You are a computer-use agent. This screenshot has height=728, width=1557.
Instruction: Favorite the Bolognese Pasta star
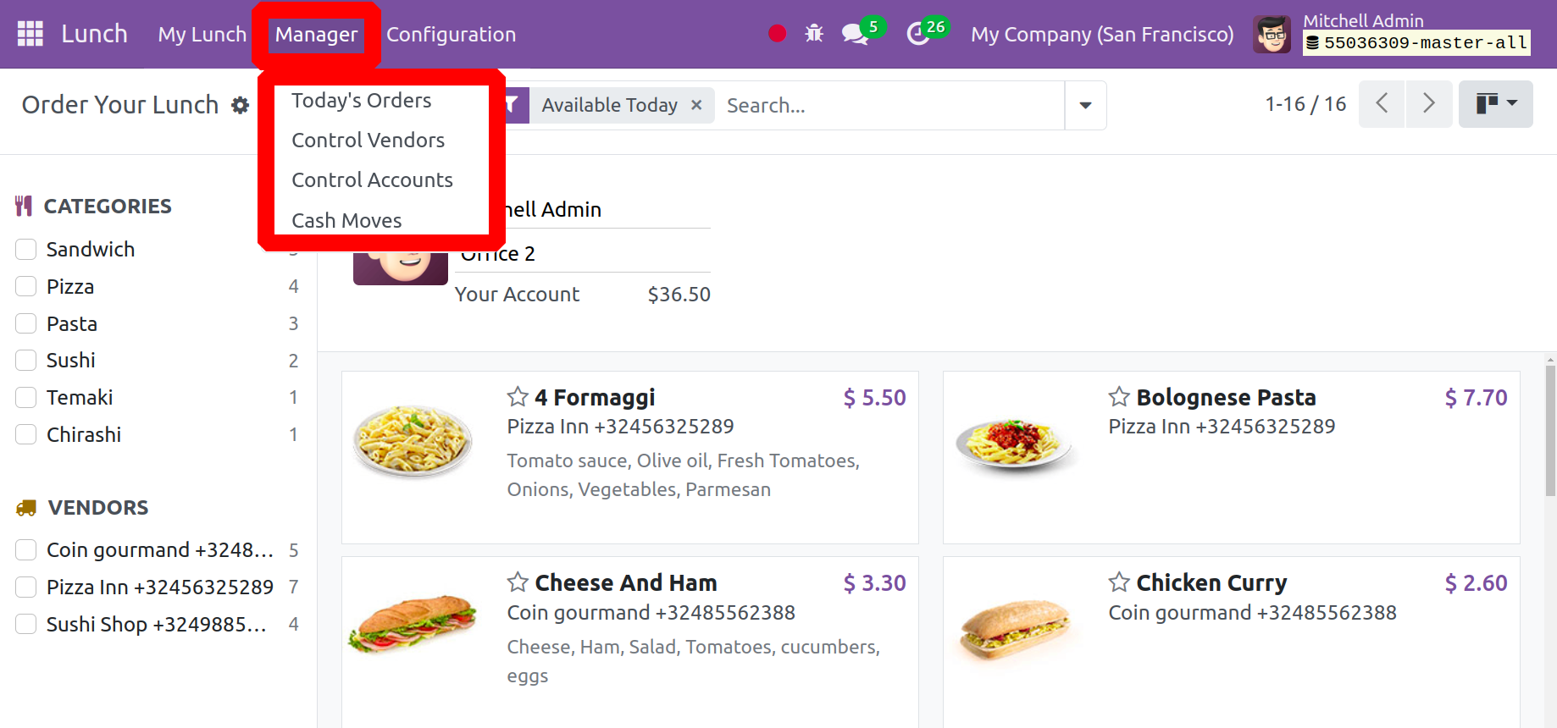(1119, 396)
